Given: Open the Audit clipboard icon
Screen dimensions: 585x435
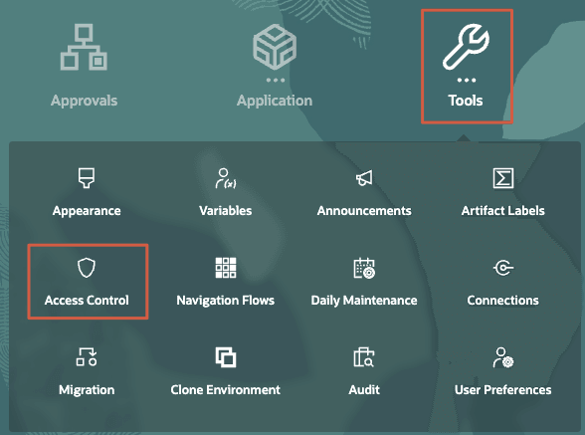Looking at the screenshot, I should pos(364,357).
